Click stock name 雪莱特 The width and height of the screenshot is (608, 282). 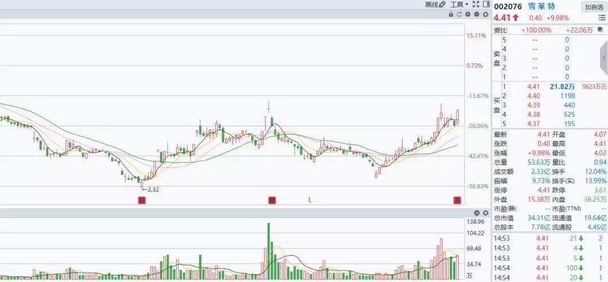[x=542, y=7]
